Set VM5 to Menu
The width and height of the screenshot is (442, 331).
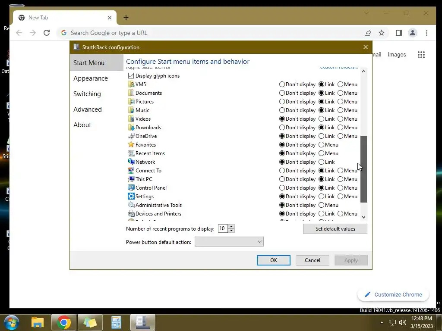(340, 84)
